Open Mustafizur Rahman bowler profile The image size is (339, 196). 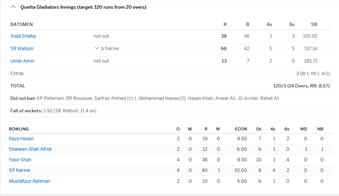(x=29, y=181)
